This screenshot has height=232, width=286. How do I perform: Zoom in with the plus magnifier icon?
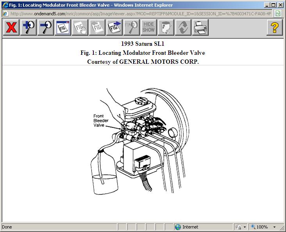click(x=29, y=27)
